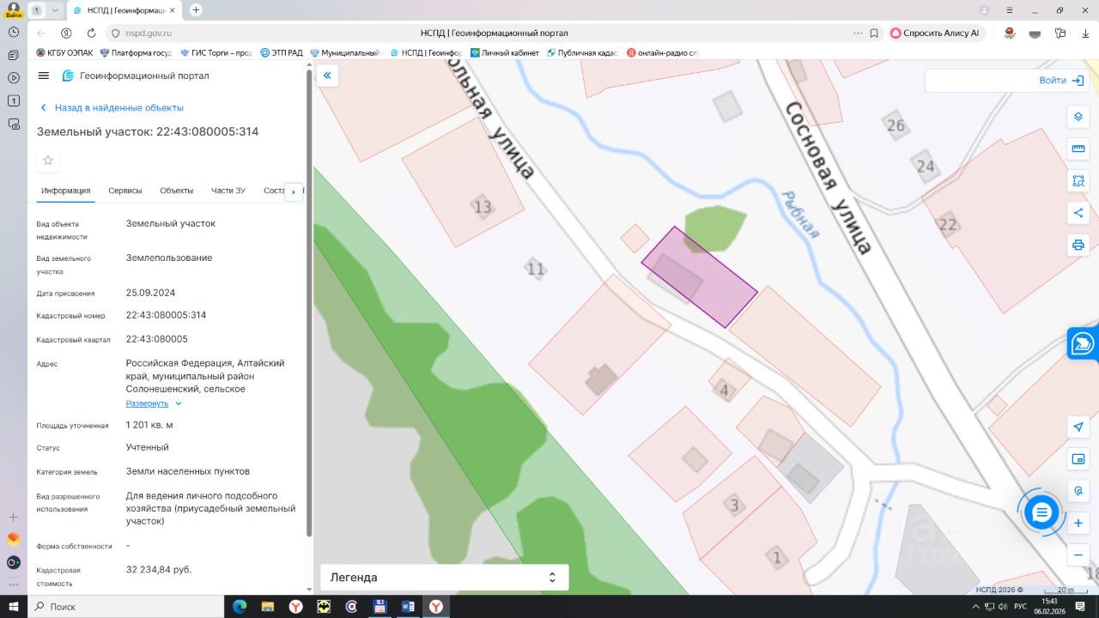1099x618 pixels.
Task: Open the ГИС Торги bookmark
Action: [x=216, y=53]
